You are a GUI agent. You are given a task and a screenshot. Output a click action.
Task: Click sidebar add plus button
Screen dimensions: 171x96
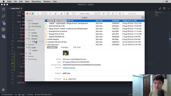click(27, 79)
